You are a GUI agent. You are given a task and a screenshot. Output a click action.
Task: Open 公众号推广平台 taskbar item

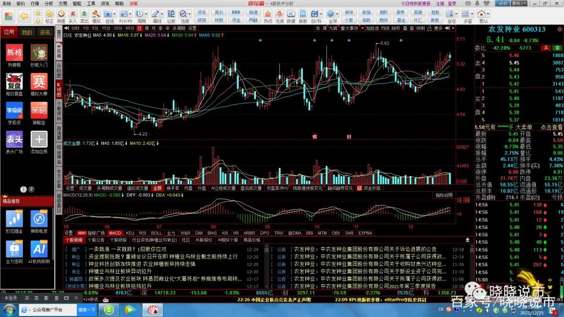[x=47, y=310]
